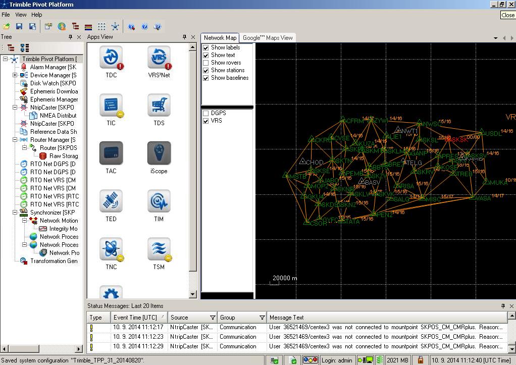
Task: Open the File menu
Action: click(x=6, y=15)
